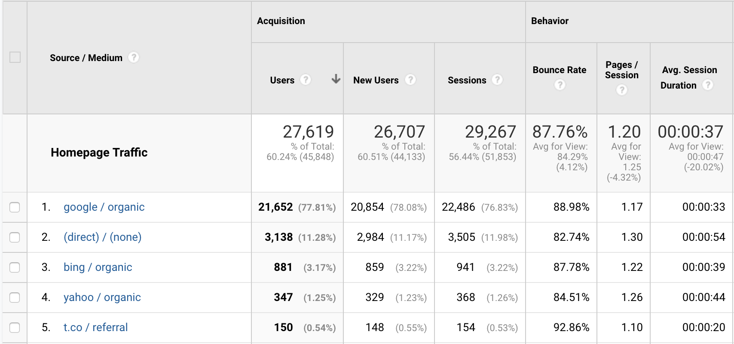734x344 pixels.
Task: Select the (direct) / (none) row checkbox
Action: click(15, 237)
